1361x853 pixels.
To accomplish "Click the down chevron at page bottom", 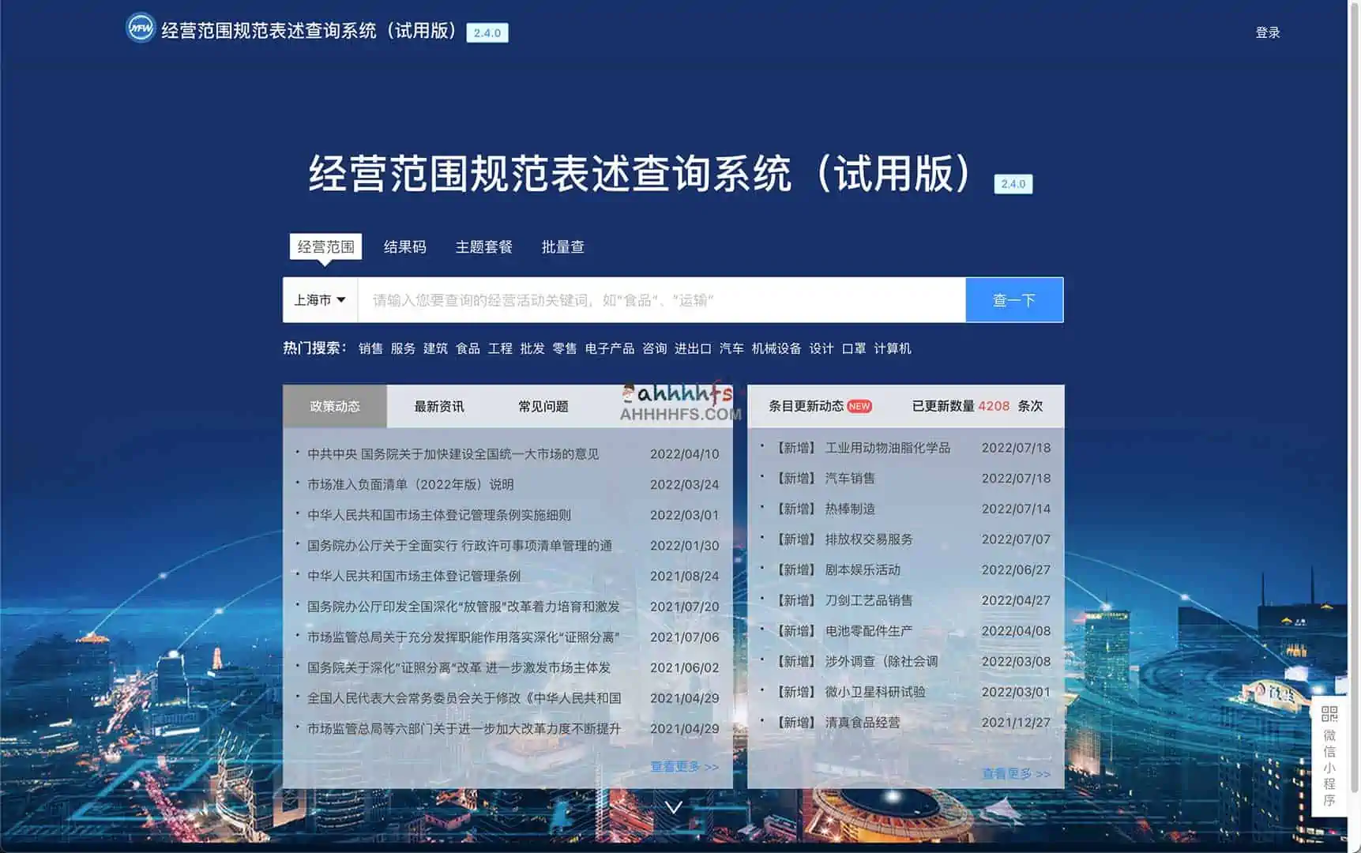I will coord(672,807).
